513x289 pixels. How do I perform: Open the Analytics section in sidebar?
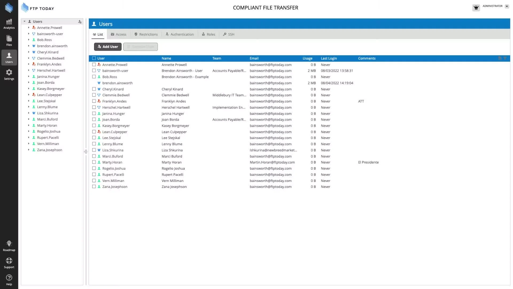coord(9,24)
